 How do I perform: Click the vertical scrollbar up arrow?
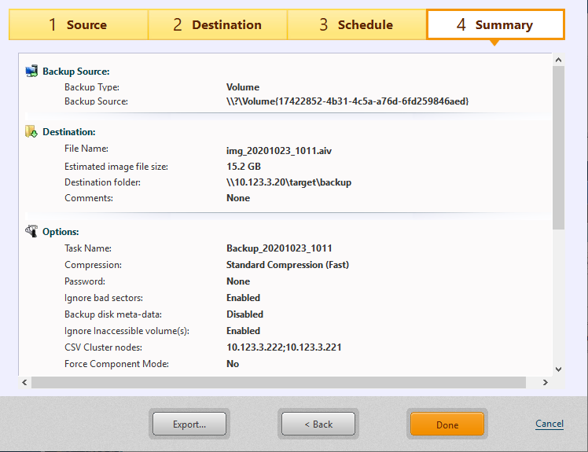558,60
